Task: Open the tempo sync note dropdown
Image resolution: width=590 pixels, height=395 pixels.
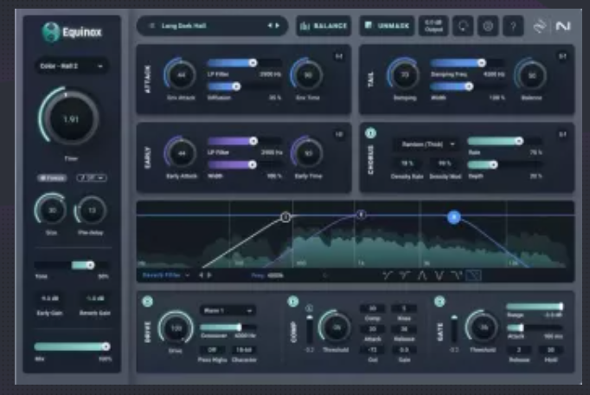Action: tap(92, 178)
